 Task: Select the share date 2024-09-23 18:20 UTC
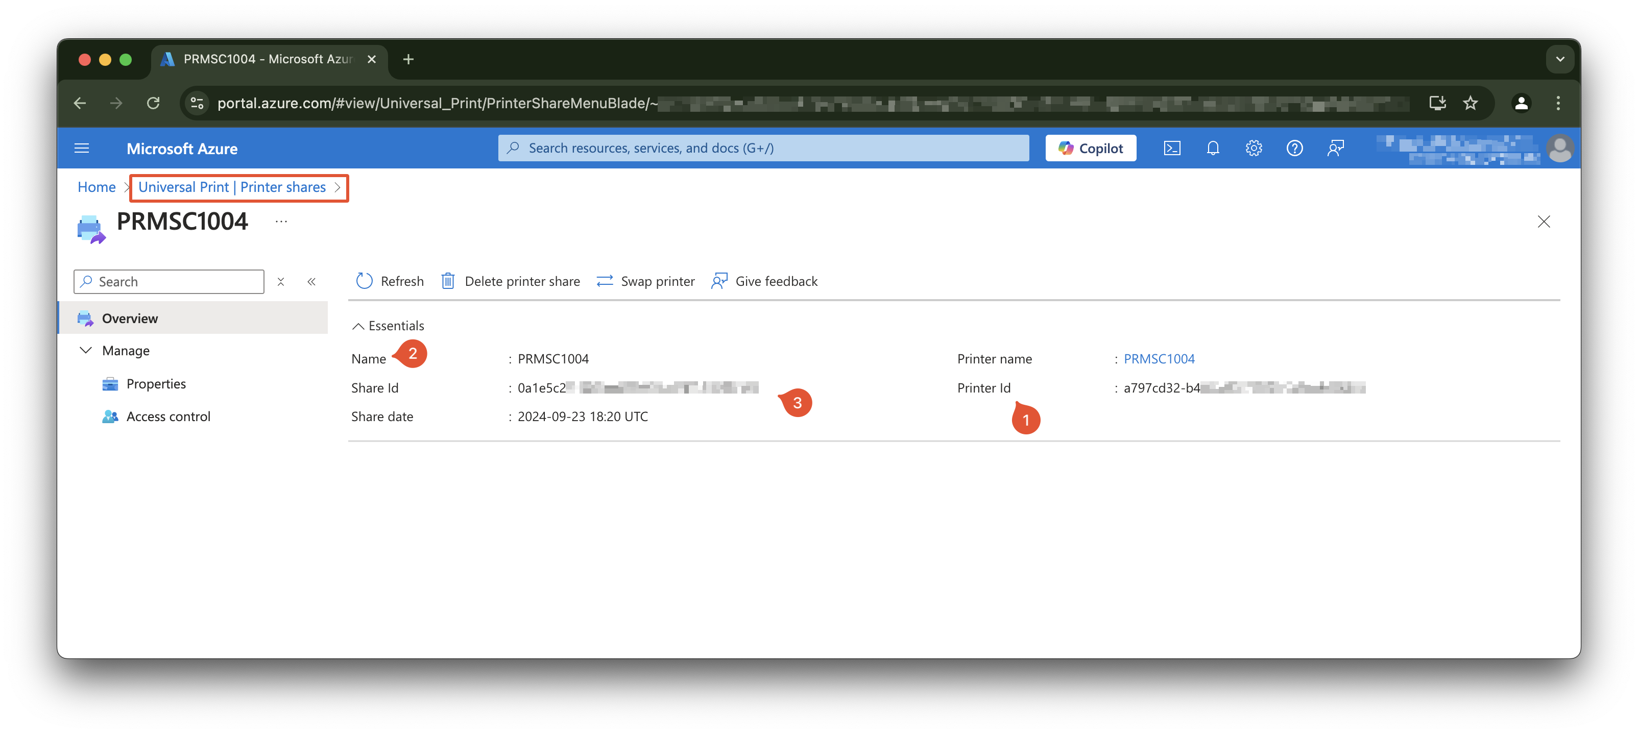point(583,416)
